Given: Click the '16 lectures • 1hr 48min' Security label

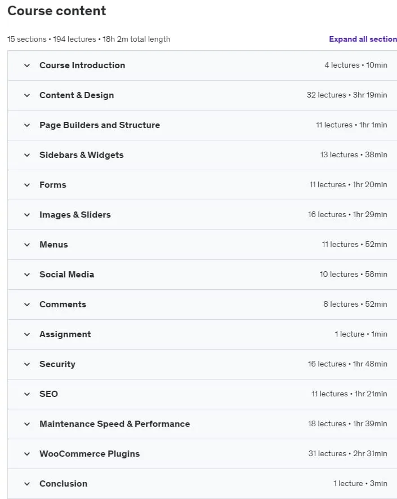Looking at the screenshot, I should pyautogui.click(x=347, y=364).
